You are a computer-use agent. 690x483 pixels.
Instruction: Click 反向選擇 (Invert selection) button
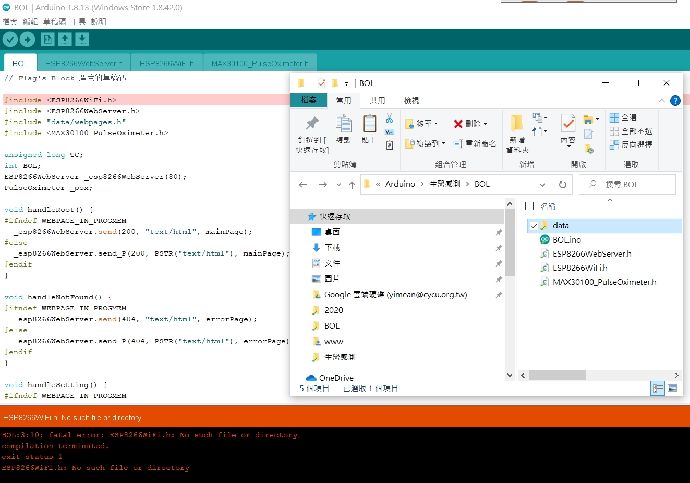[631, 145]
